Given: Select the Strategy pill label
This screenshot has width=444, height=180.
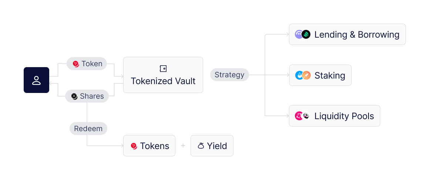Looking at the screenshot, I should 229,75.
